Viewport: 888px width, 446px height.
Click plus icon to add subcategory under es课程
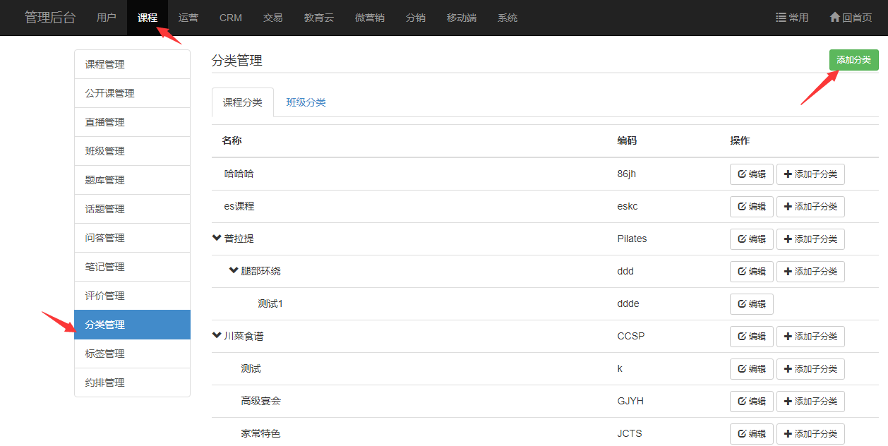[x=788, y=207]
